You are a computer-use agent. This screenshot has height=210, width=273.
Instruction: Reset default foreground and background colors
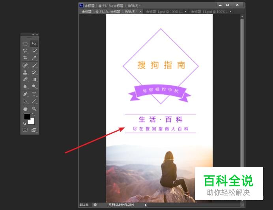click(x=25, y=123)
